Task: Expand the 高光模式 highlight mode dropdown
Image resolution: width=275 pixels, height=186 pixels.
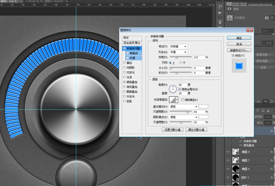Action: coord(183,107)
